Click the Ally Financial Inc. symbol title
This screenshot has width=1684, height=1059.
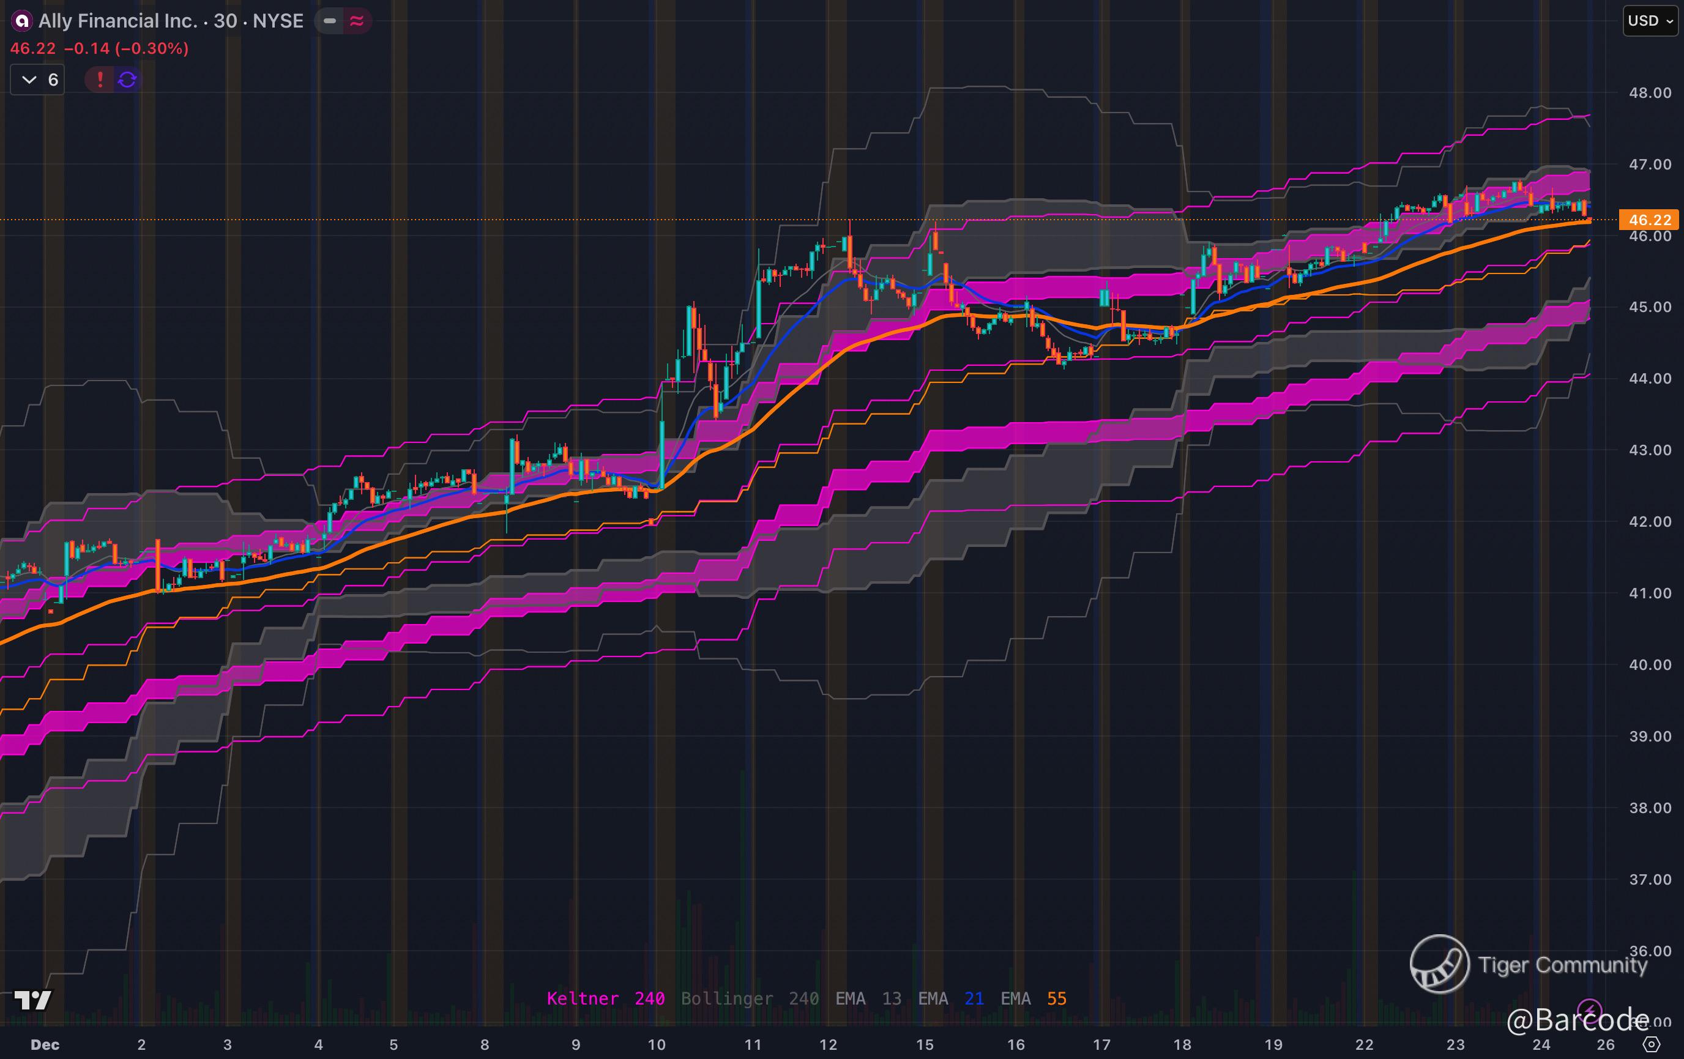[x=170, y=21]
